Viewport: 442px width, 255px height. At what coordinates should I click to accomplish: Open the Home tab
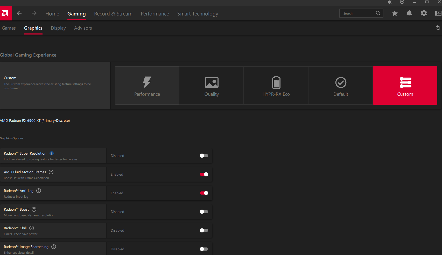52,13
